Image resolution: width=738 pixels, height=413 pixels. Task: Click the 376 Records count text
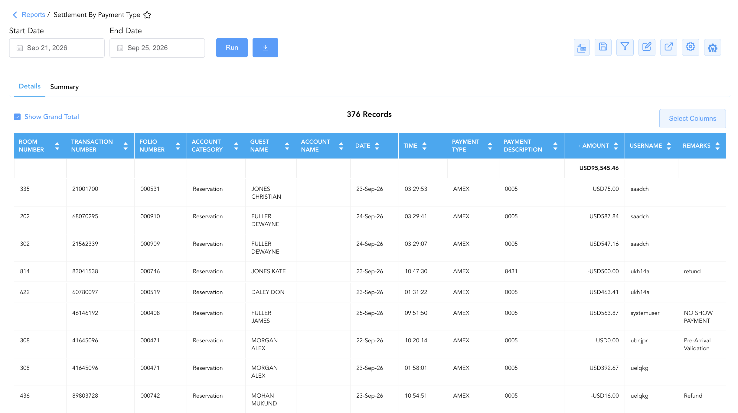(369, 114)
